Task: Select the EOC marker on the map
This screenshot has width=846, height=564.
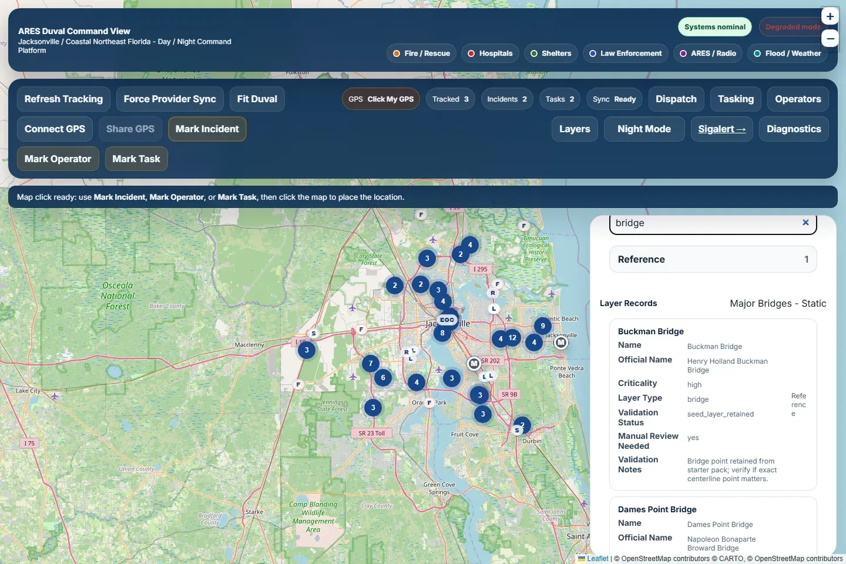Action: (447, 320)
